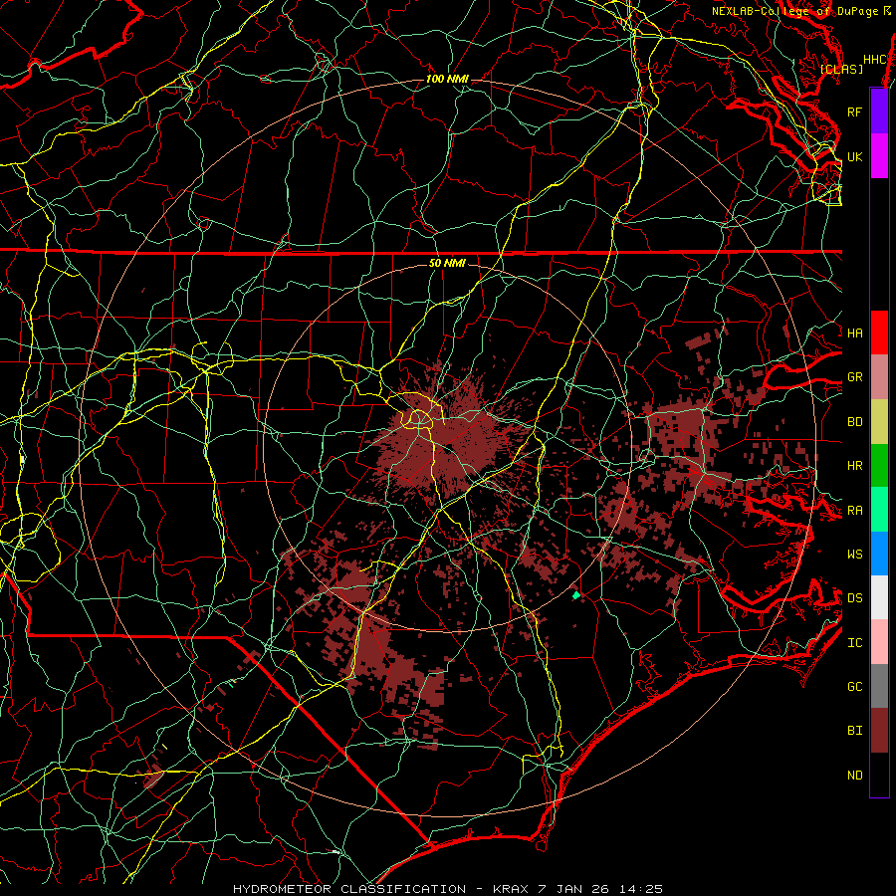The height and width of the screenshot is (896, 896).
Task: Click the HR green legend swatch
Action: [879, 466]
